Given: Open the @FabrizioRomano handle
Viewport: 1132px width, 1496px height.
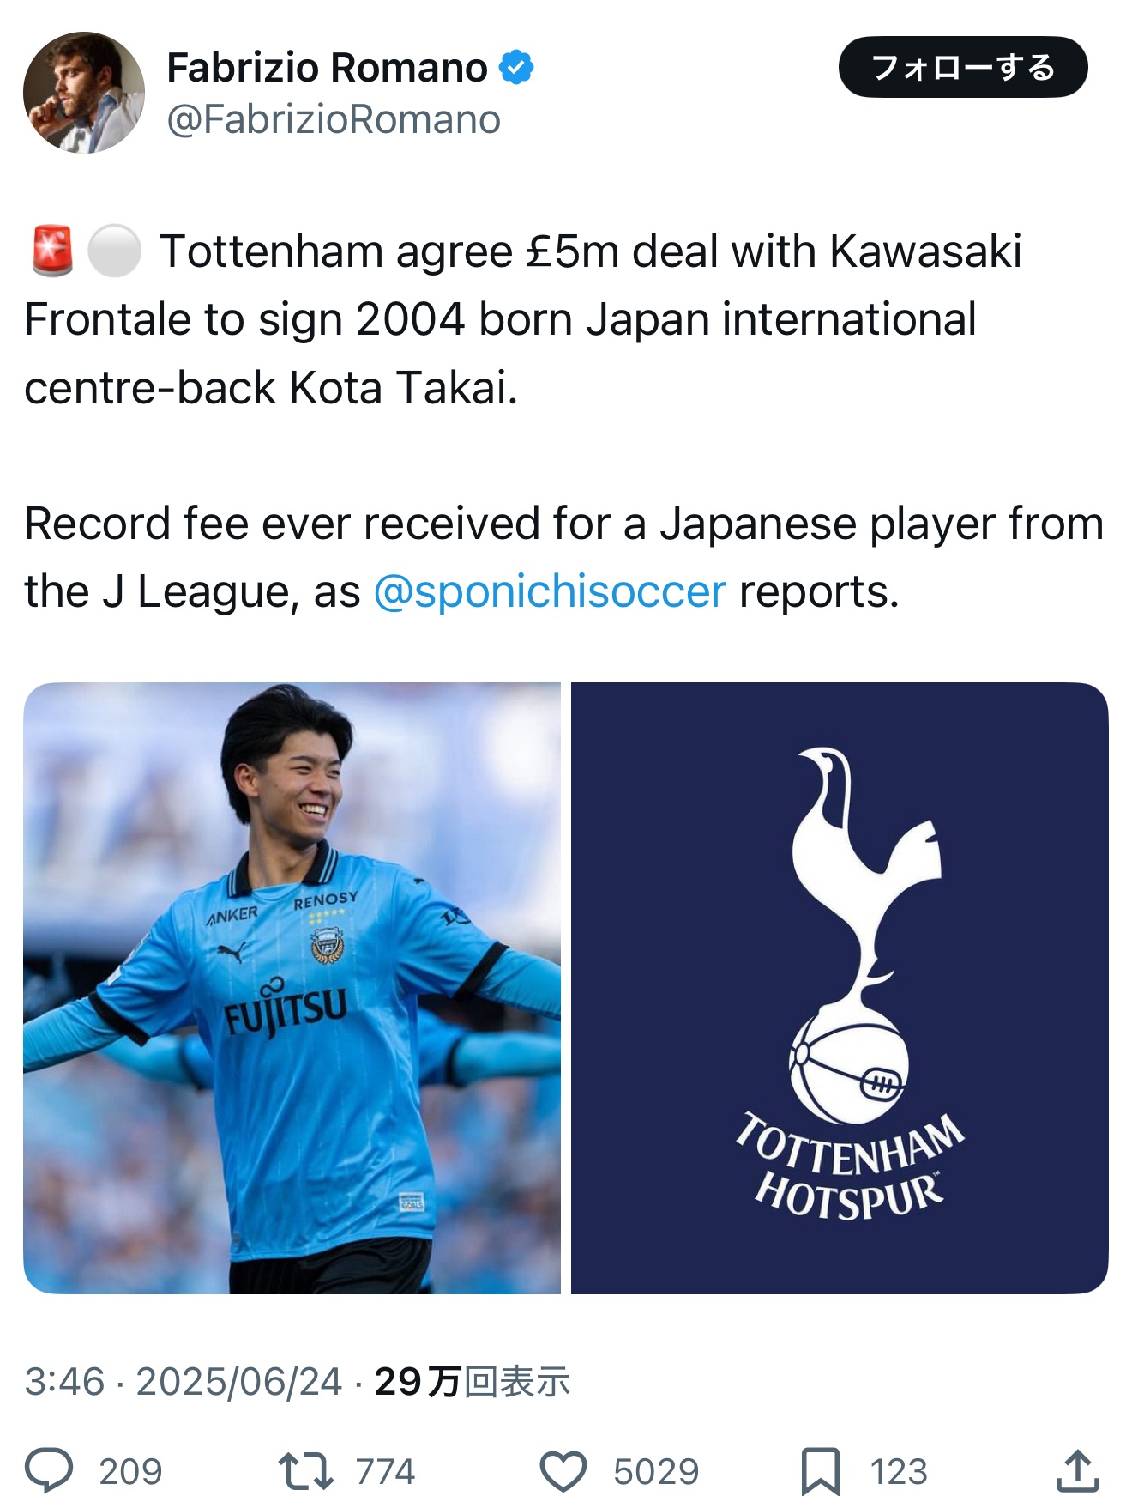Looking at the screenshot, I should 334,119.
